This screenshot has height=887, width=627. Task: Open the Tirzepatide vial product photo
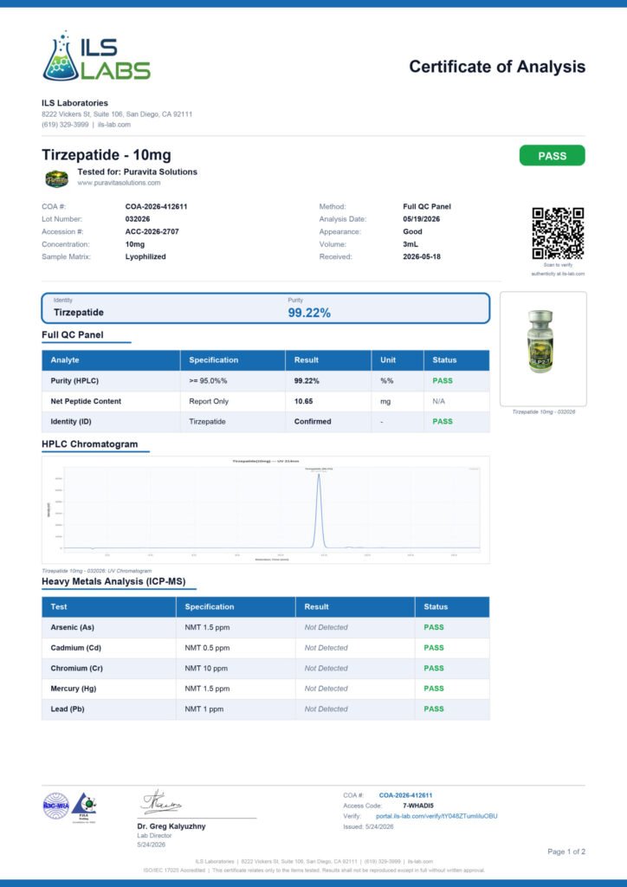point(540,341)
